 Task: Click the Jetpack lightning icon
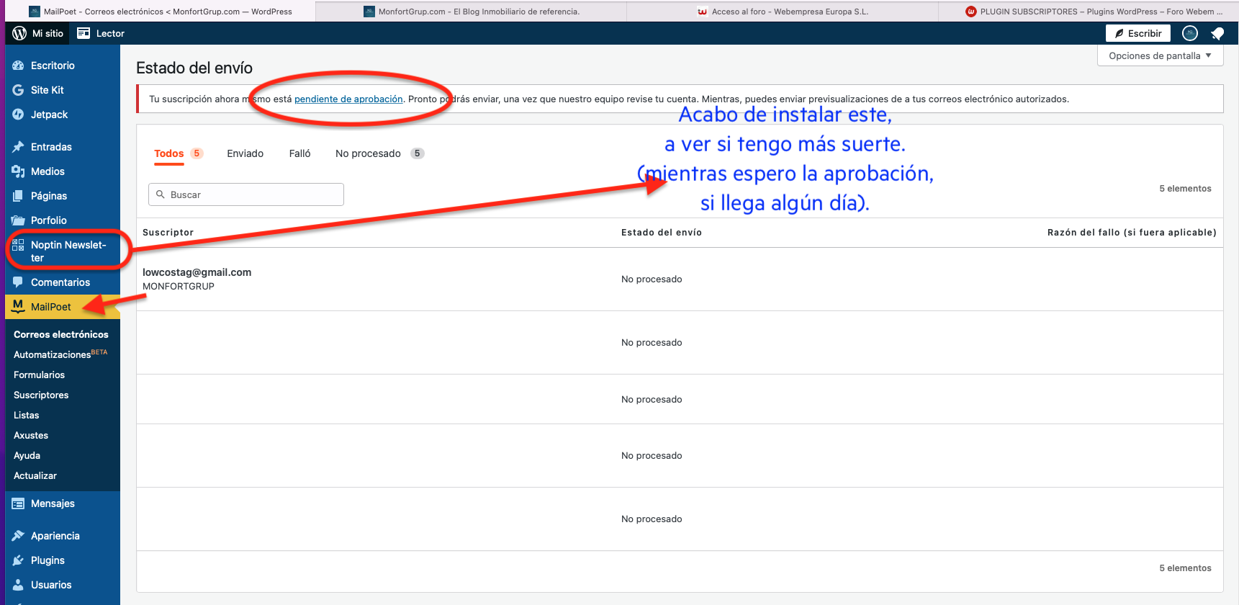(18, 115)
